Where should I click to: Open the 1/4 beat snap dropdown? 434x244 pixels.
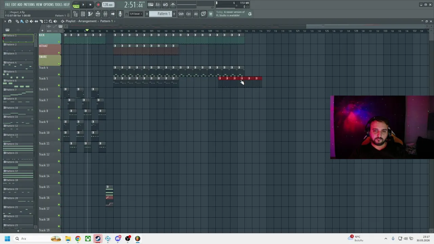(x=136, y=14)
